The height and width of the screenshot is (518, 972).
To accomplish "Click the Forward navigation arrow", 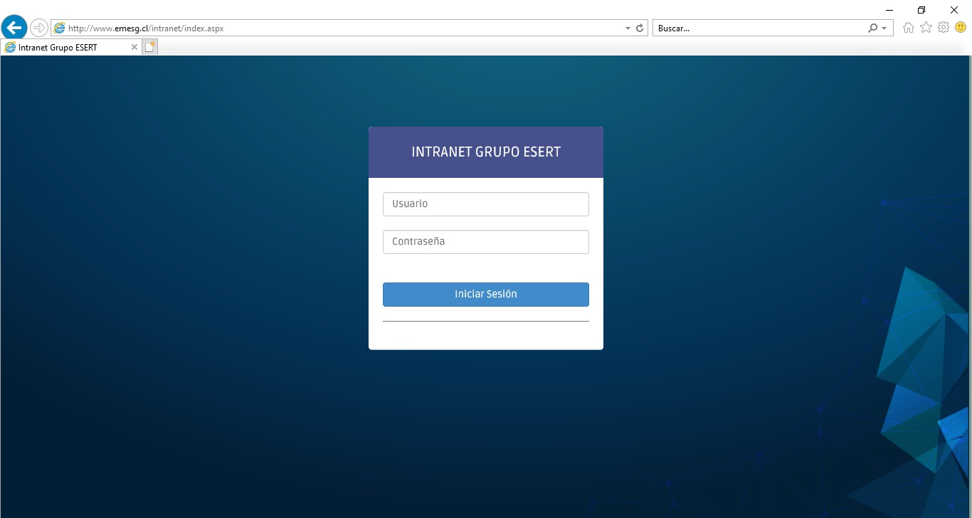I will tap(38, 28).
